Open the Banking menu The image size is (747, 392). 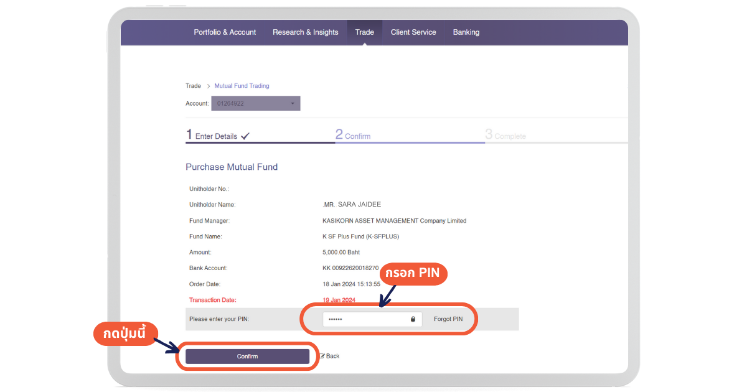466,32
